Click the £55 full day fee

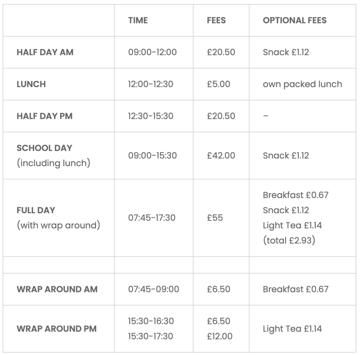tap(215, 217)
